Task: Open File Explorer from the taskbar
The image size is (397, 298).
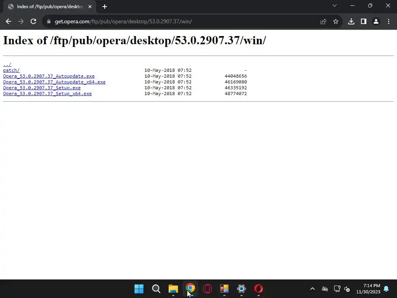Action: (173, 289)
